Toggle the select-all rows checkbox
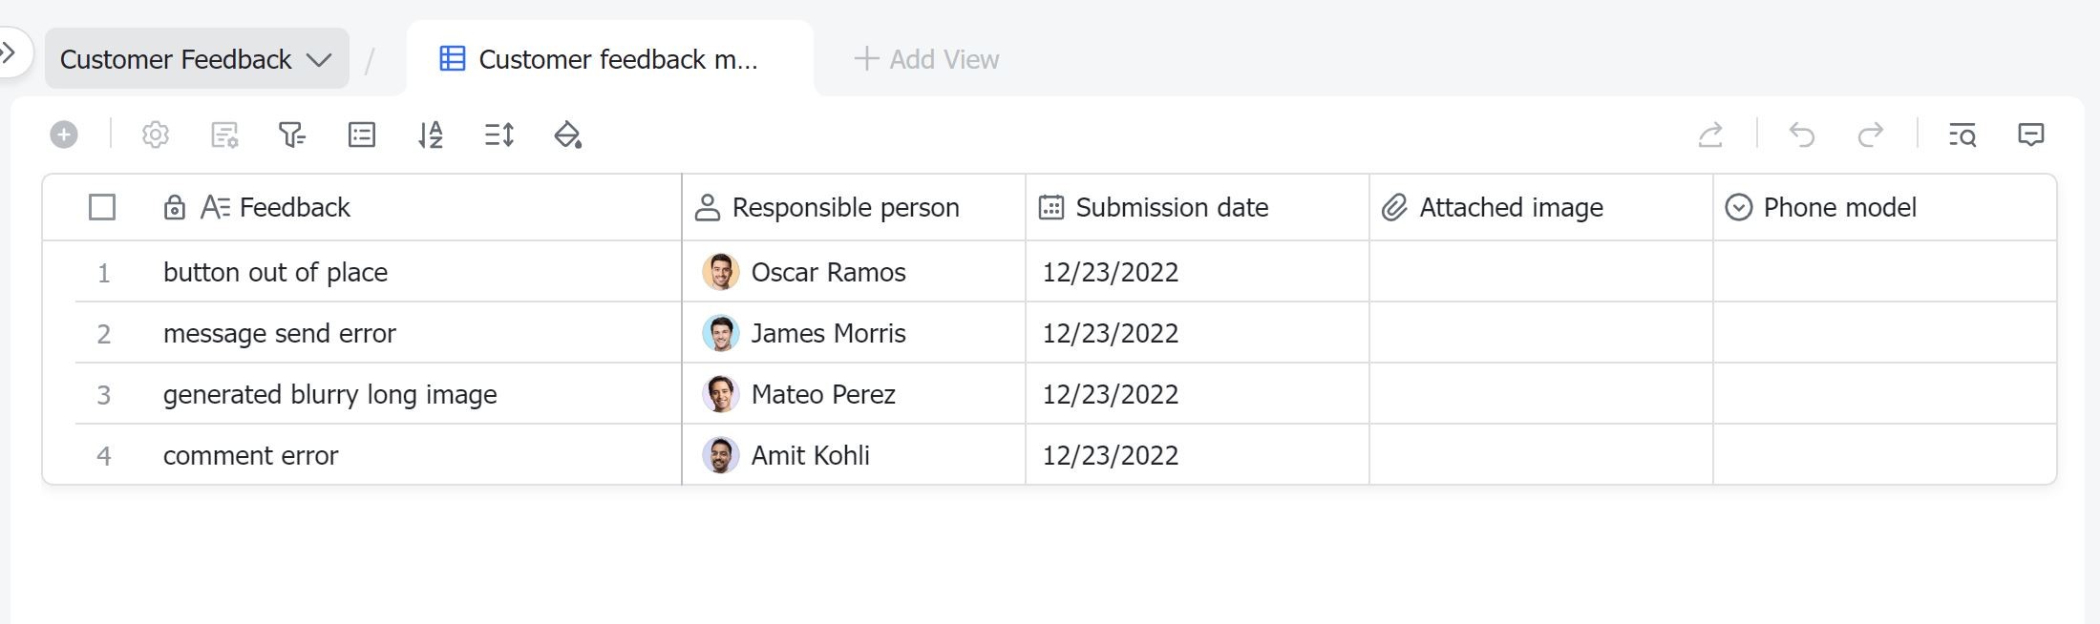Screen dimensions: 2100x624 coord(102,207)
